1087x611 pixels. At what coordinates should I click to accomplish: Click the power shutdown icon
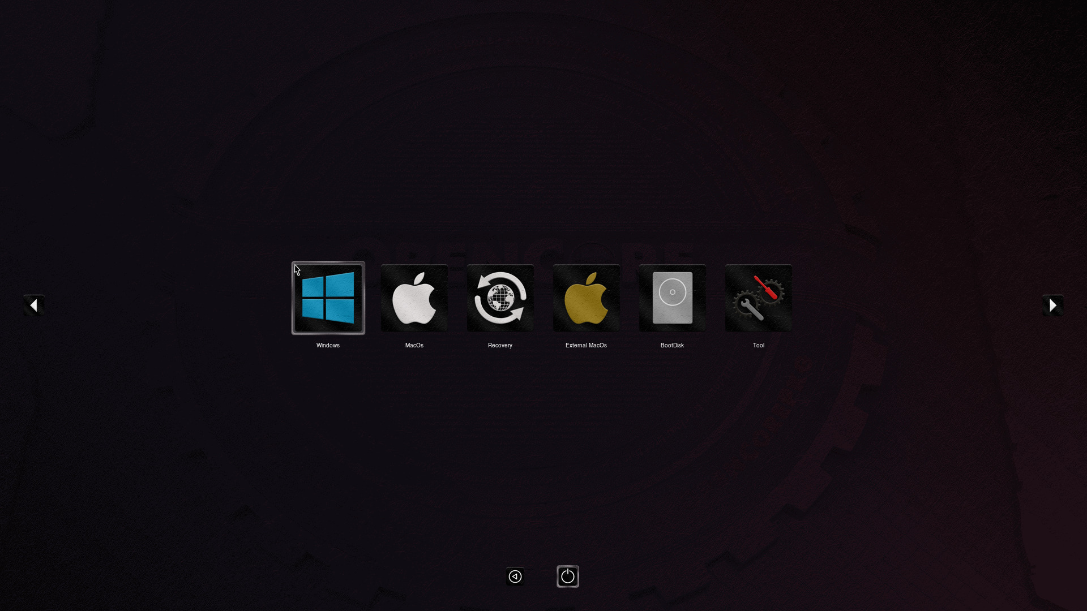(x=567, y=576)
